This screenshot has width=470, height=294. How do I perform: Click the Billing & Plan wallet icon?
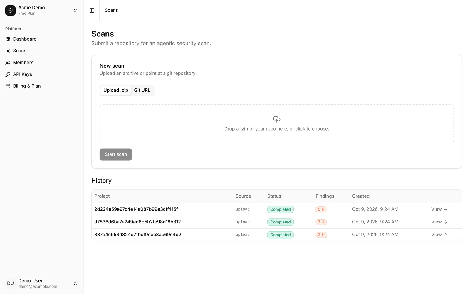pyautogui.click(x=8, y=86)
